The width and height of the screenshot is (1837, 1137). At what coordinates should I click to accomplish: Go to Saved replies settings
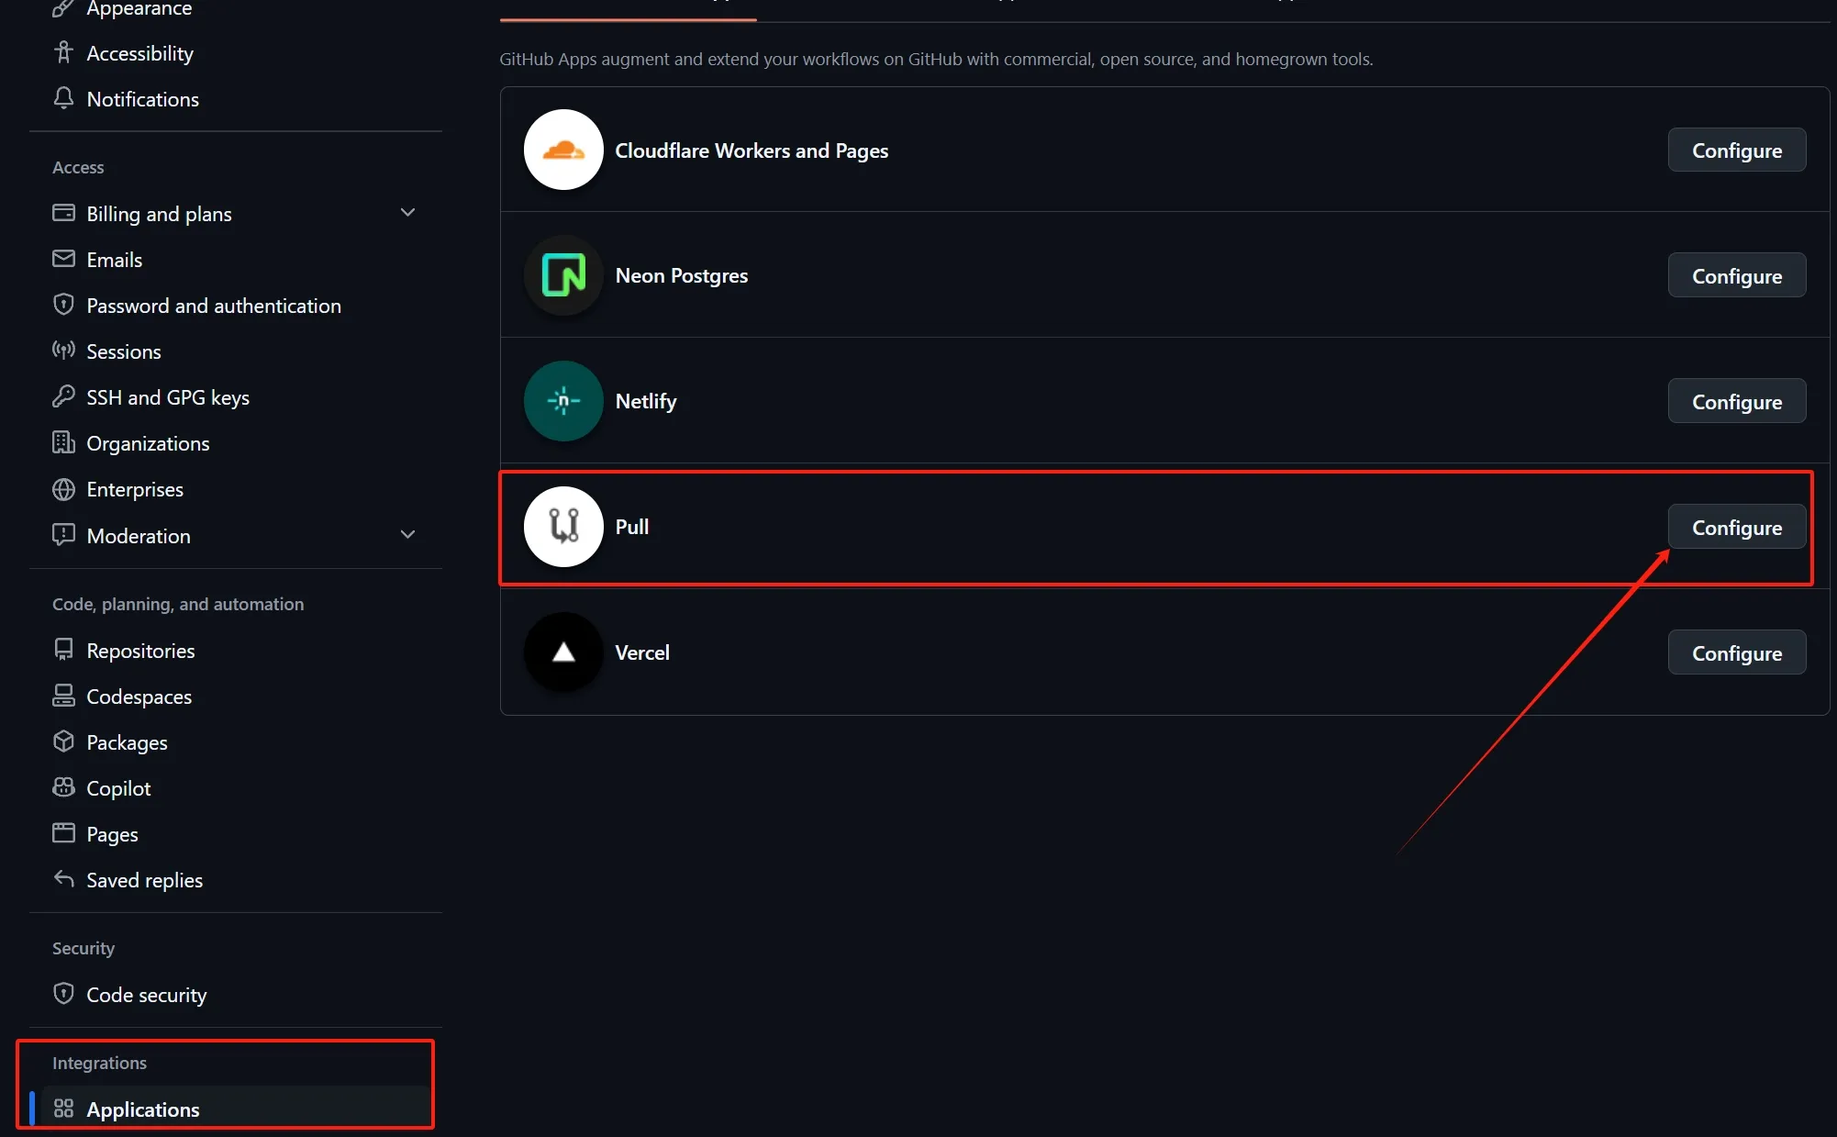(x=144, y=880)
